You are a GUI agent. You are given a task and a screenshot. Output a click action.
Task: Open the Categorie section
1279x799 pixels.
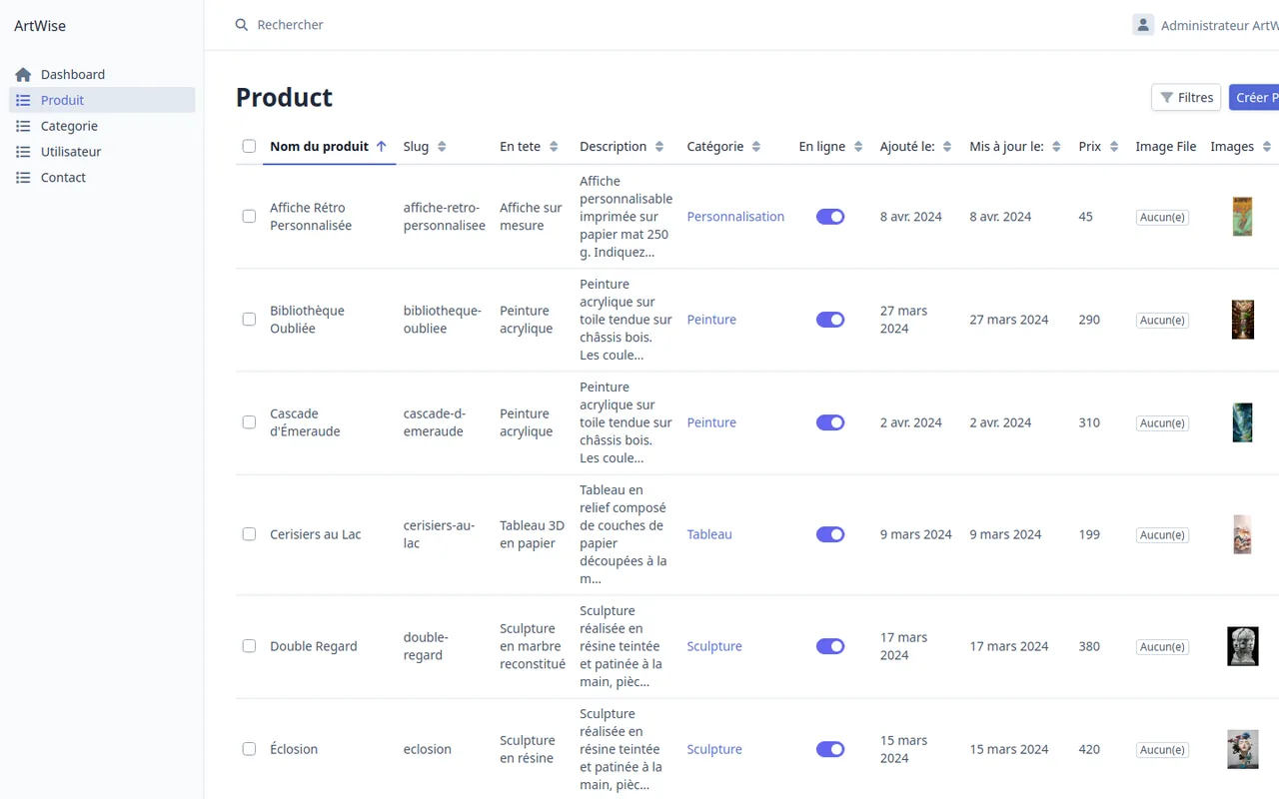pos(102,127)
